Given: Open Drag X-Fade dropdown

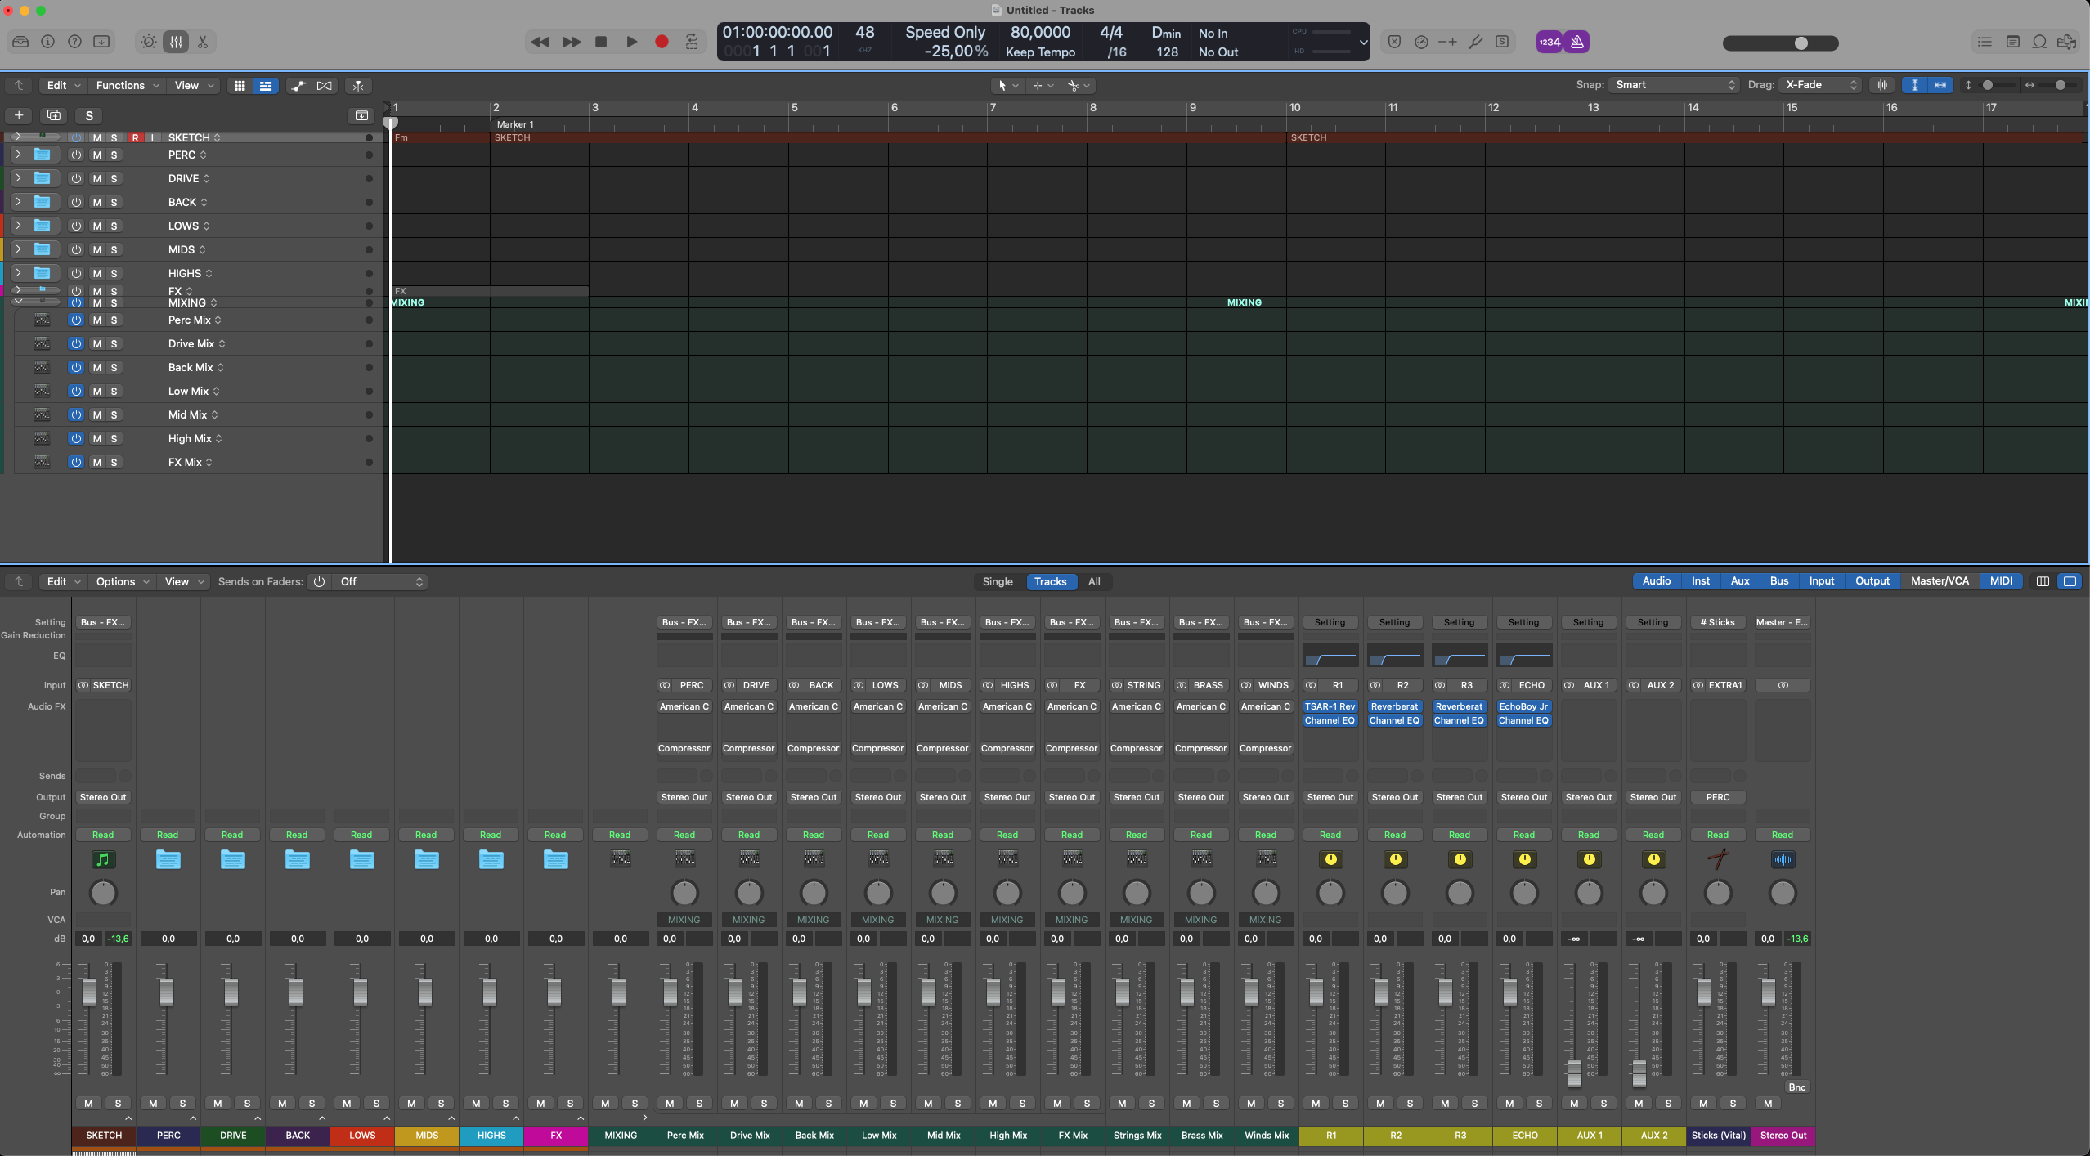Looking at the screenshot, I should tap(1821, 85).
